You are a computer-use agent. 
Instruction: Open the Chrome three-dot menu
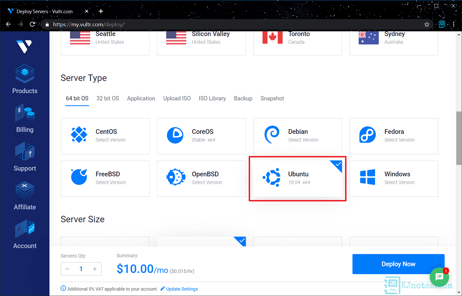(454, 24)
